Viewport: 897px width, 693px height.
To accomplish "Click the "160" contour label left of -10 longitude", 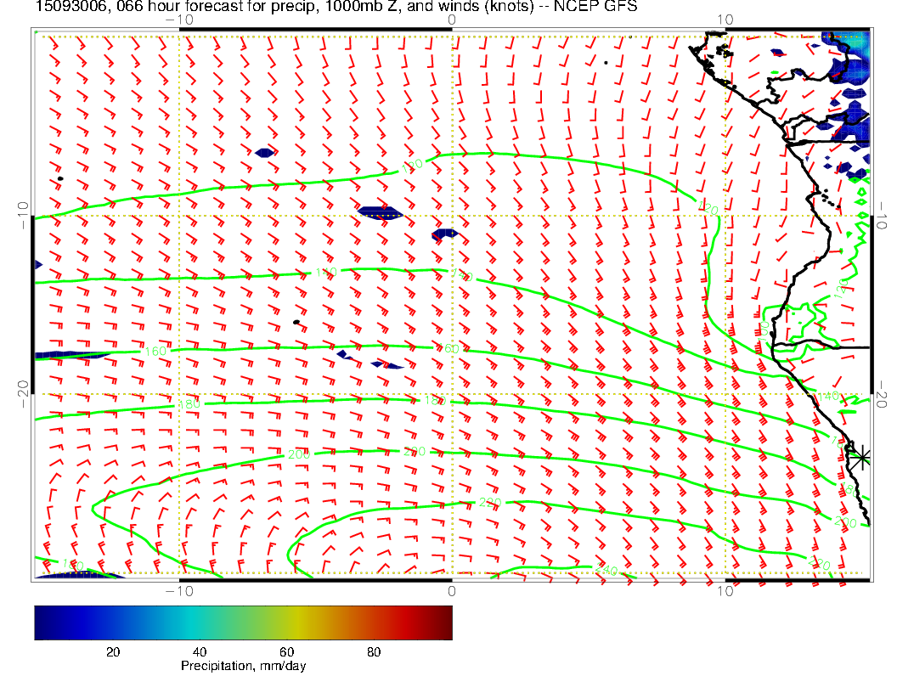I will click(155, 351).
